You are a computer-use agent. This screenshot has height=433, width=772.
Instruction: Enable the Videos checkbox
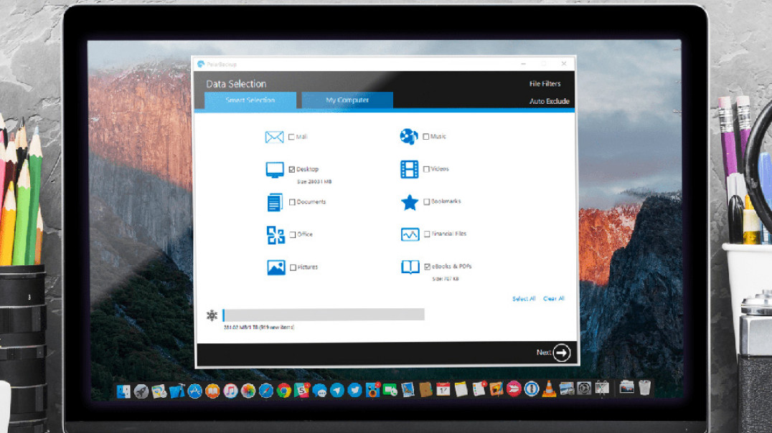(x=426, y=169)
